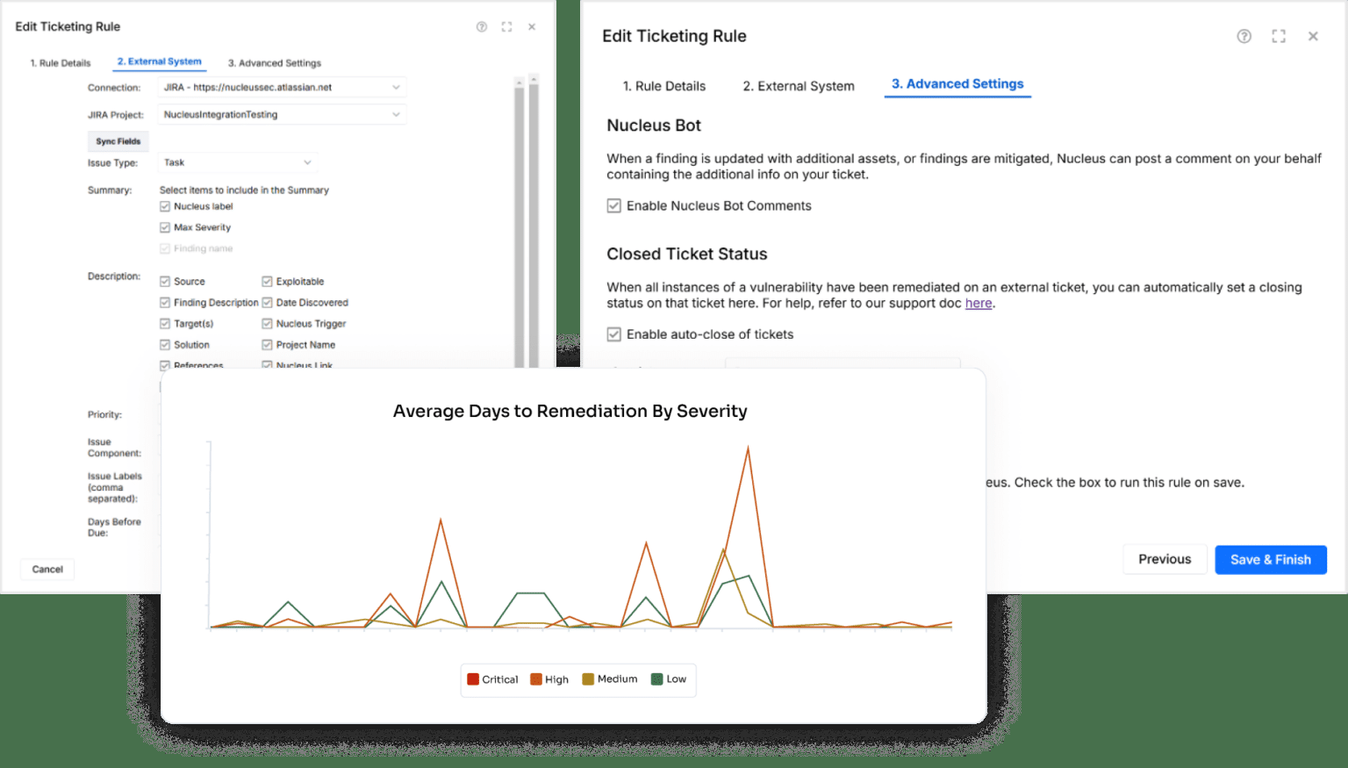1348x768 pixels.
Task: Toggle the Max Severity checkbox
Action: pos(165,227)
